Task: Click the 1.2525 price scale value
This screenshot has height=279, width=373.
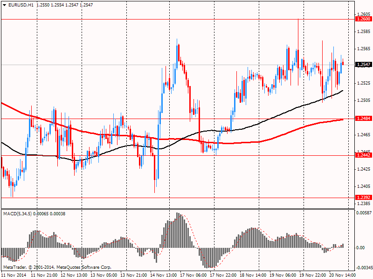Action: [364, 83]
